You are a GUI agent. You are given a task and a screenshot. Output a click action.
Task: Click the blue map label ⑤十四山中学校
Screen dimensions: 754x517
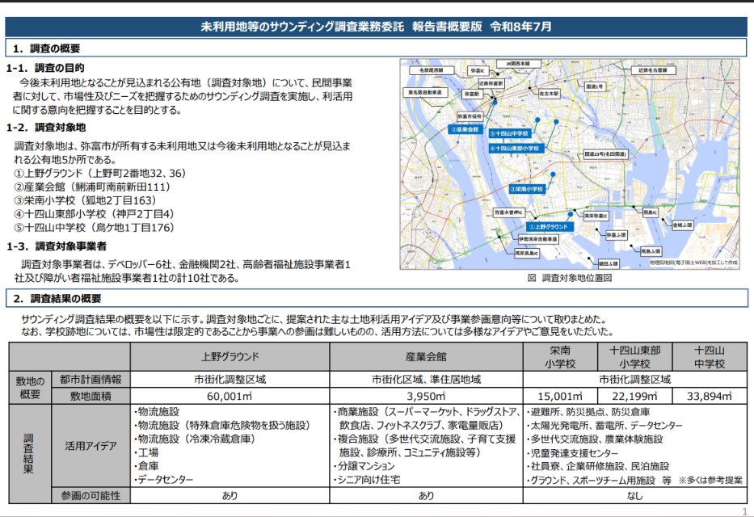pos(509,133)
